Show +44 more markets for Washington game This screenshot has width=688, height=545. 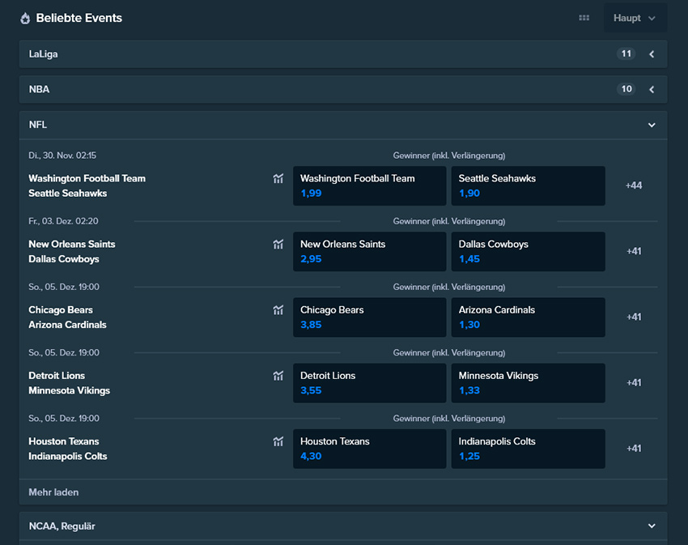click(x=634, y=185)
